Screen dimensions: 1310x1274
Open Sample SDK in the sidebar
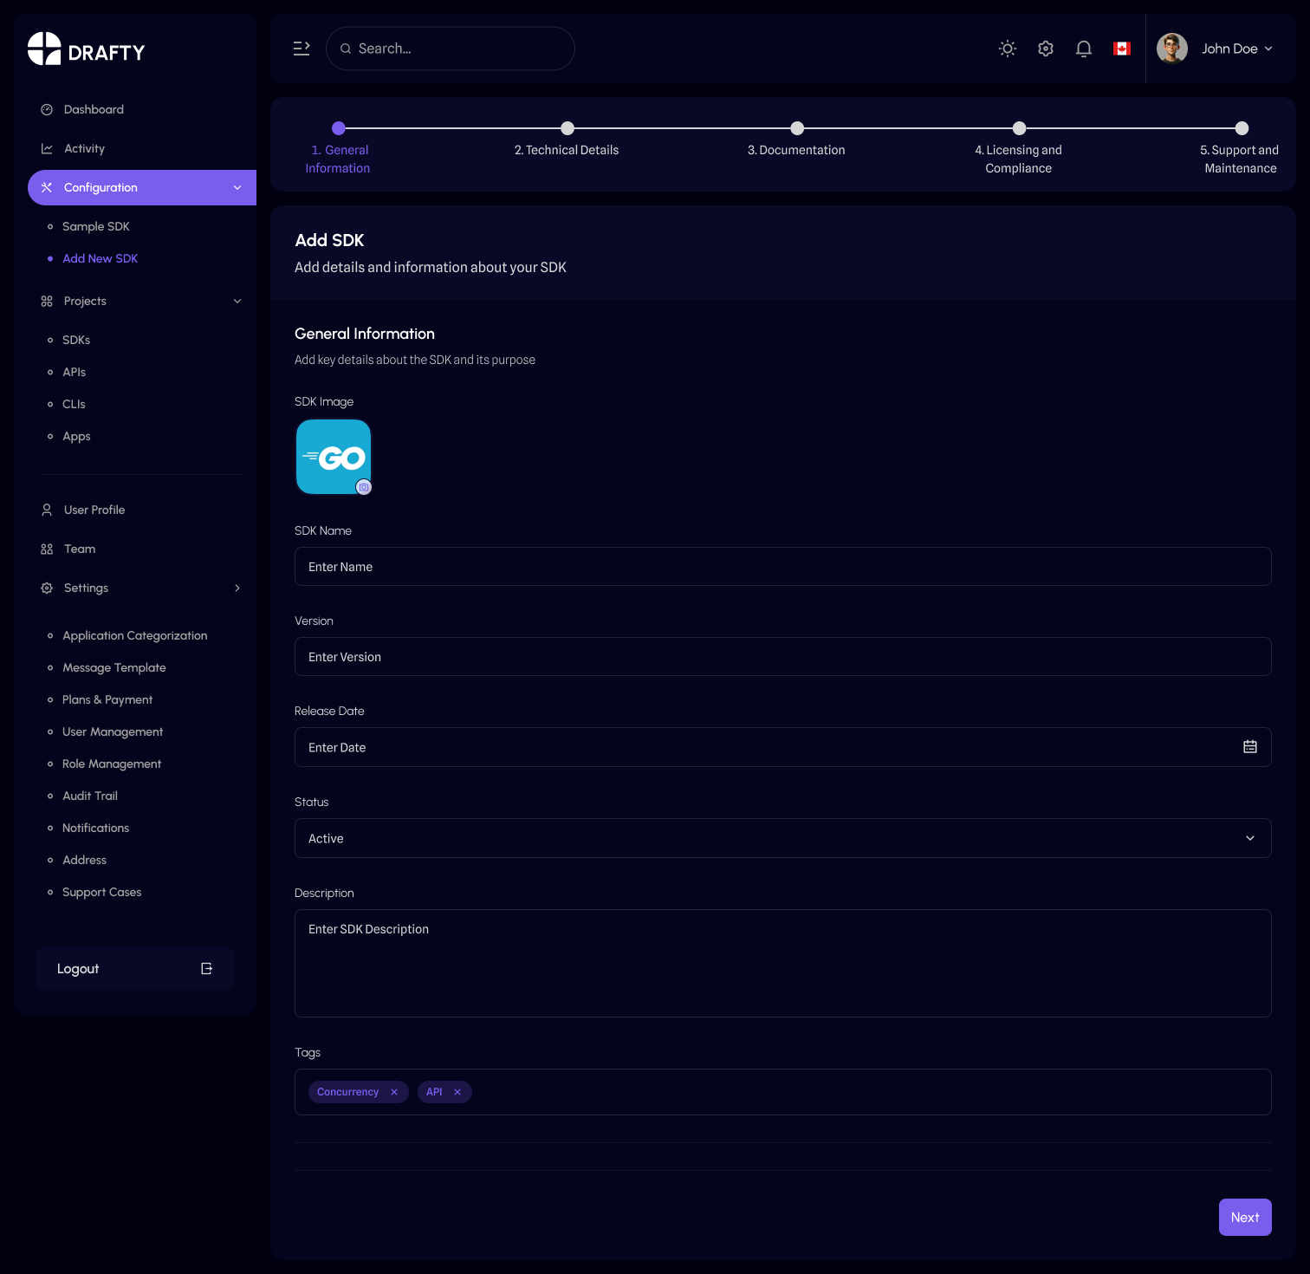(x=95, y=227)
